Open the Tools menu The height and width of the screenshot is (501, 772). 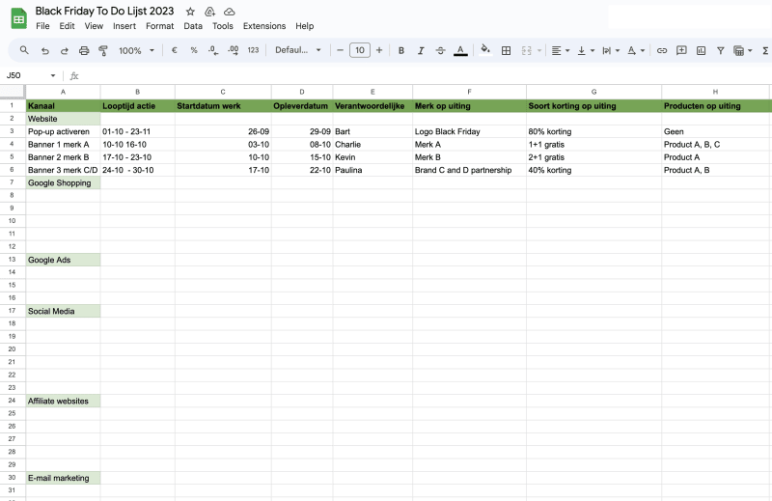223,26
